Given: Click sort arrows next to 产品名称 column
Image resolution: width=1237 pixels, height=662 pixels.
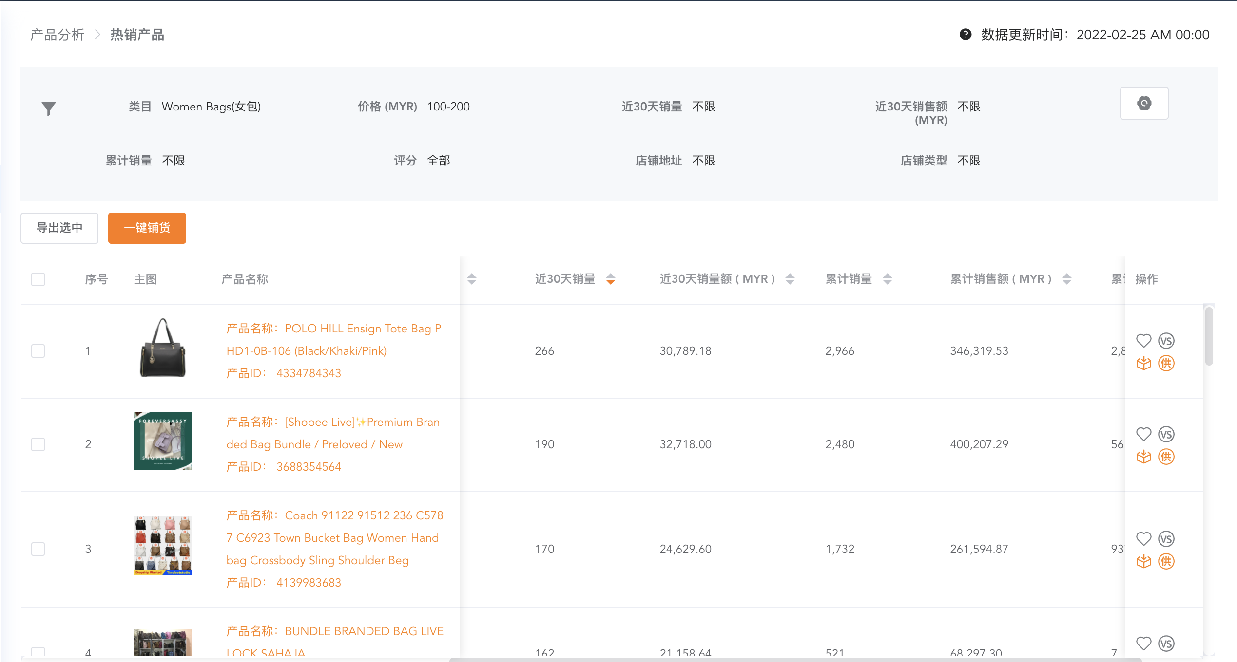Looking at the screenshot, I should 471,279.
